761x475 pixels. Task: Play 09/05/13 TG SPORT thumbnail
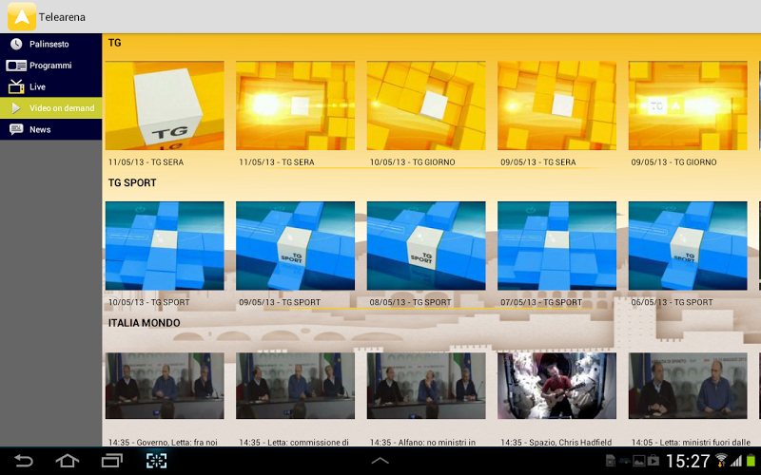point(295,246)
